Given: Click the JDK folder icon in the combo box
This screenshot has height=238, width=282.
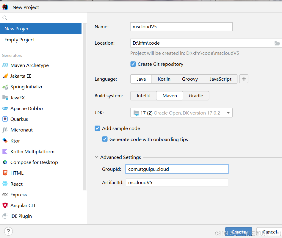Looking at the screenshot, I should 136,113.
